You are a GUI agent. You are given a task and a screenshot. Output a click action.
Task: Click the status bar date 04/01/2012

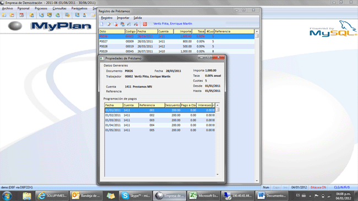coord(299,187)
